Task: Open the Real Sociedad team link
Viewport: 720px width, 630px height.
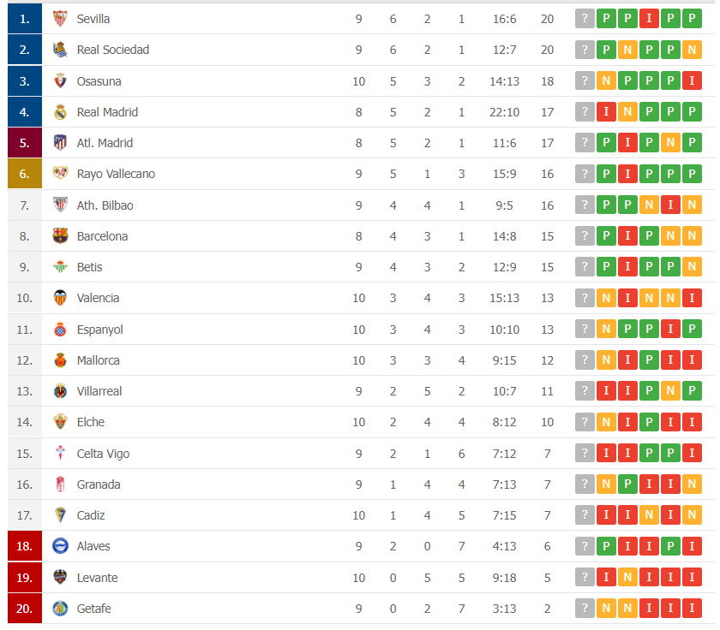Action: pyautogui.click(x=113, y=50)
